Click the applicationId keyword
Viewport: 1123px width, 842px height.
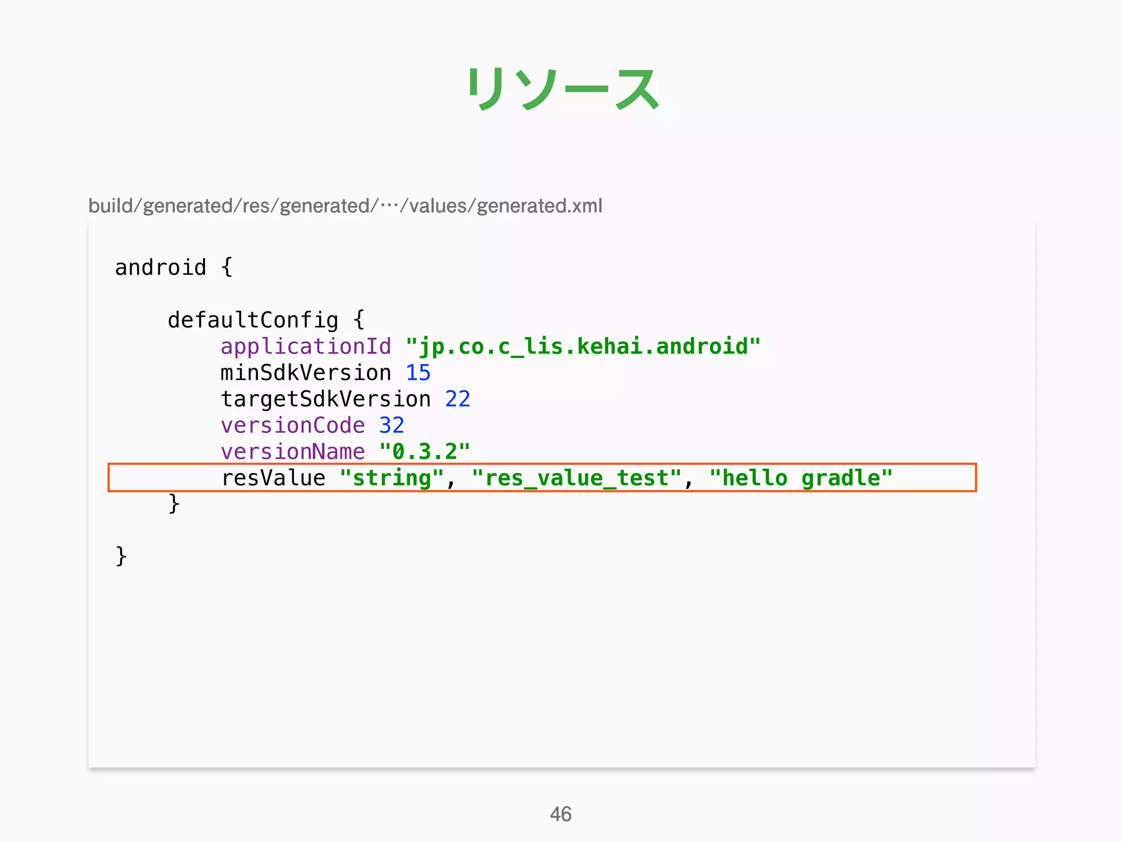tap(306, 346)
